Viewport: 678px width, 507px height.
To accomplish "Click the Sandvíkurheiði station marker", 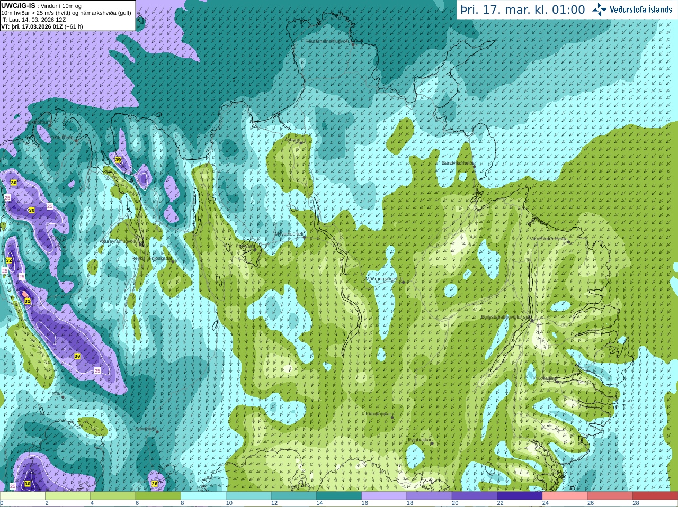I will [x=474, y=166].
